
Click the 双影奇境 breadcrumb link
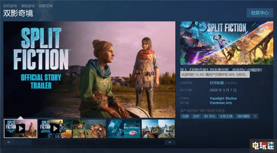[46, 6]
